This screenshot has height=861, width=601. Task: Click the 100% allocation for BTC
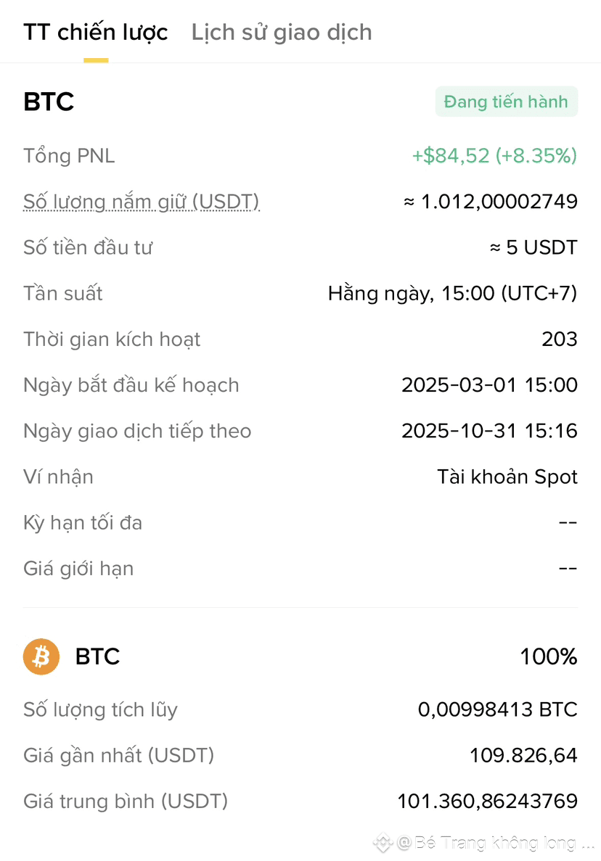click(549, 656)
